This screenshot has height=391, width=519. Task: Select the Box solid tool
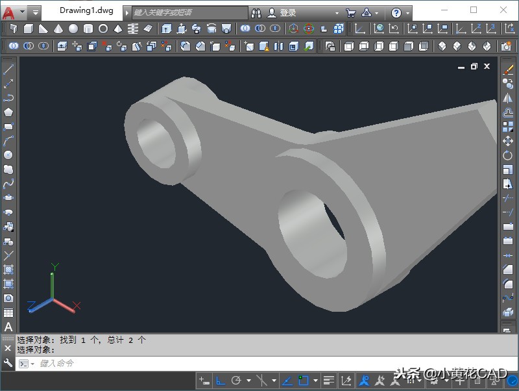(x=29, y=29)
